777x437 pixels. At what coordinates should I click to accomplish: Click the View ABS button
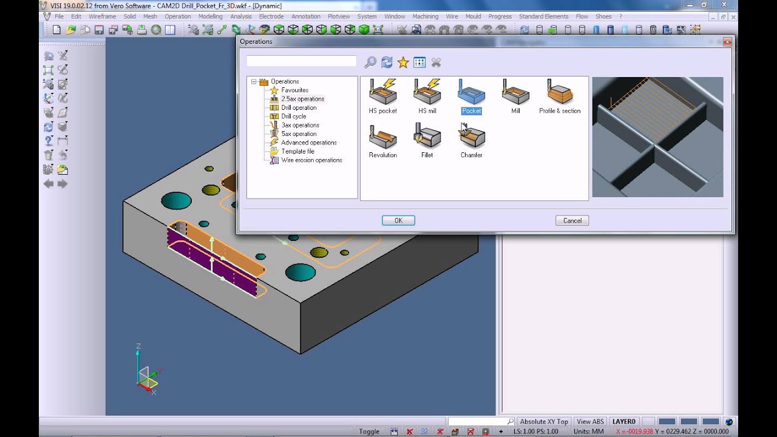(590, 422)
